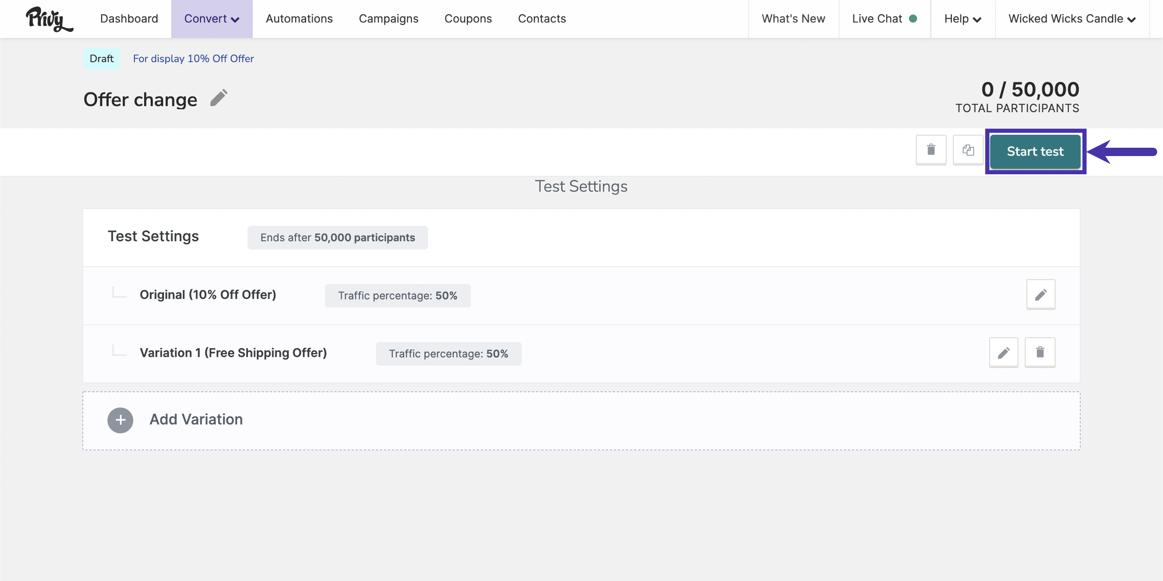Open Wicked Wicks Candle account menu
This screenshot has height=581, width=1163.
click(1072, 19)
